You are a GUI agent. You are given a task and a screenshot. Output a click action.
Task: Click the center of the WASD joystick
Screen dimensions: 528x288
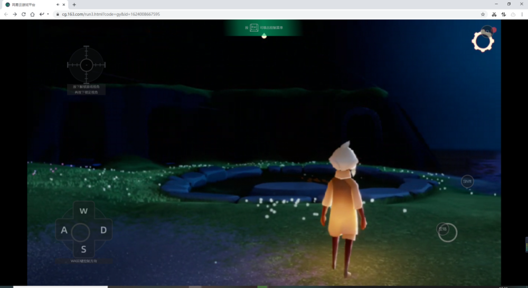[80, 232]
